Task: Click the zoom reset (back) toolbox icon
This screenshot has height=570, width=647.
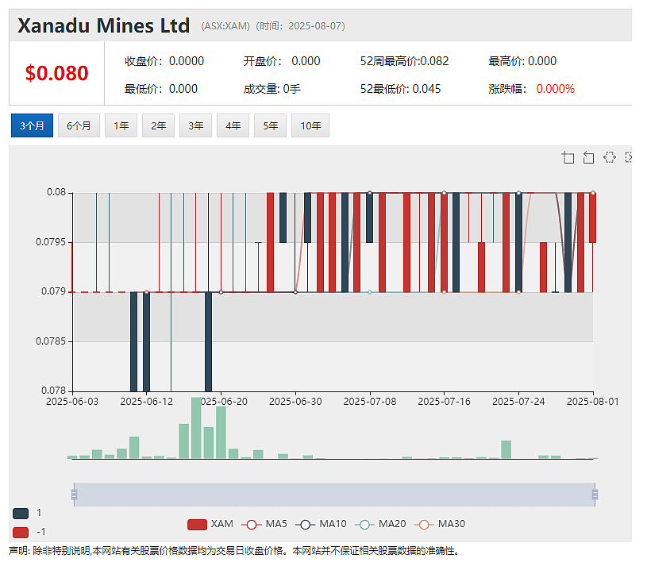Action: coord(588,157)
